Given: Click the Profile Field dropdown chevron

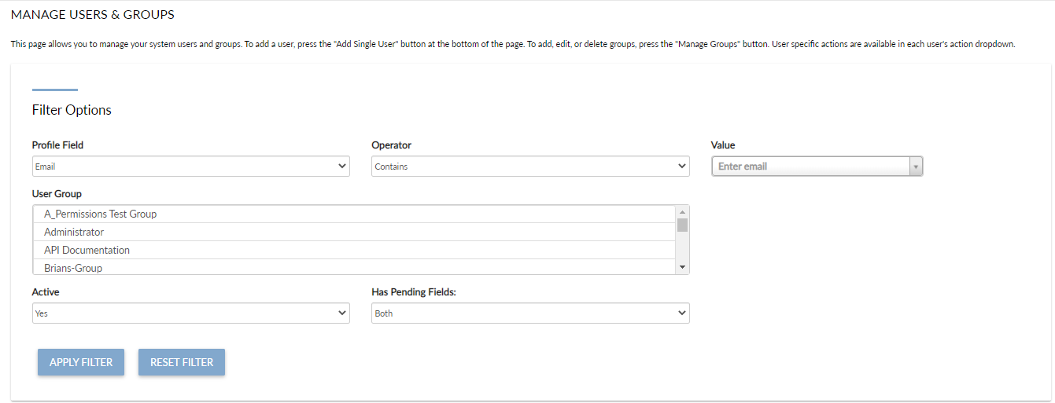Looking at the screenshot, I should [342, 167].
